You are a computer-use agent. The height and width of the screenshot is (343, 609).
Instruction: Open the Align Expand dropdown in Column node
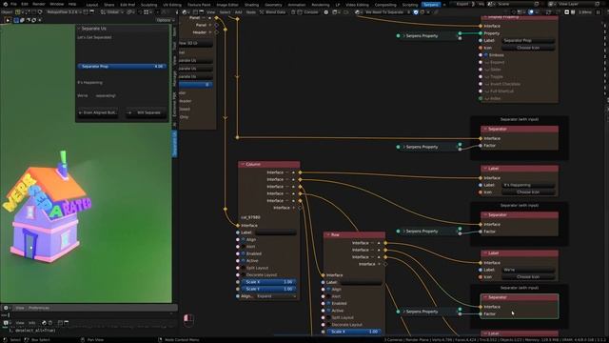click(276, 296)
